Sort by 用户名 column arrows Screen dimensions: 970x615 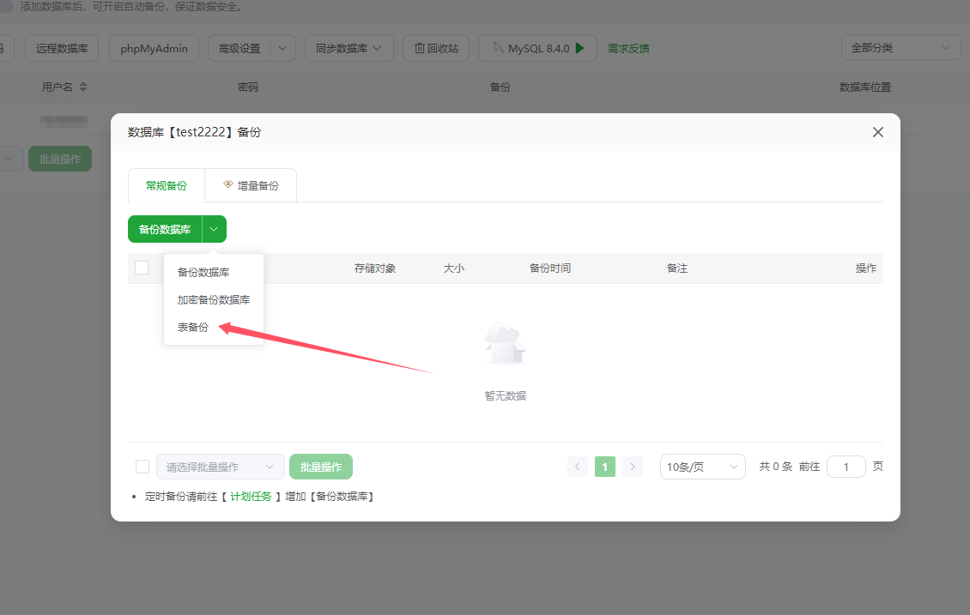click(x=83, y=87)
